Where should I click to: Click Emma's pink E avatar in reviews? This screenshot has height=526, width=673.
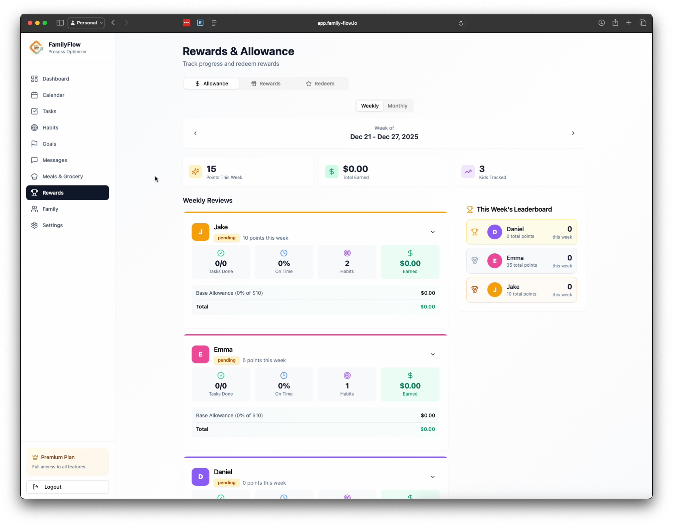coord(201,354)
